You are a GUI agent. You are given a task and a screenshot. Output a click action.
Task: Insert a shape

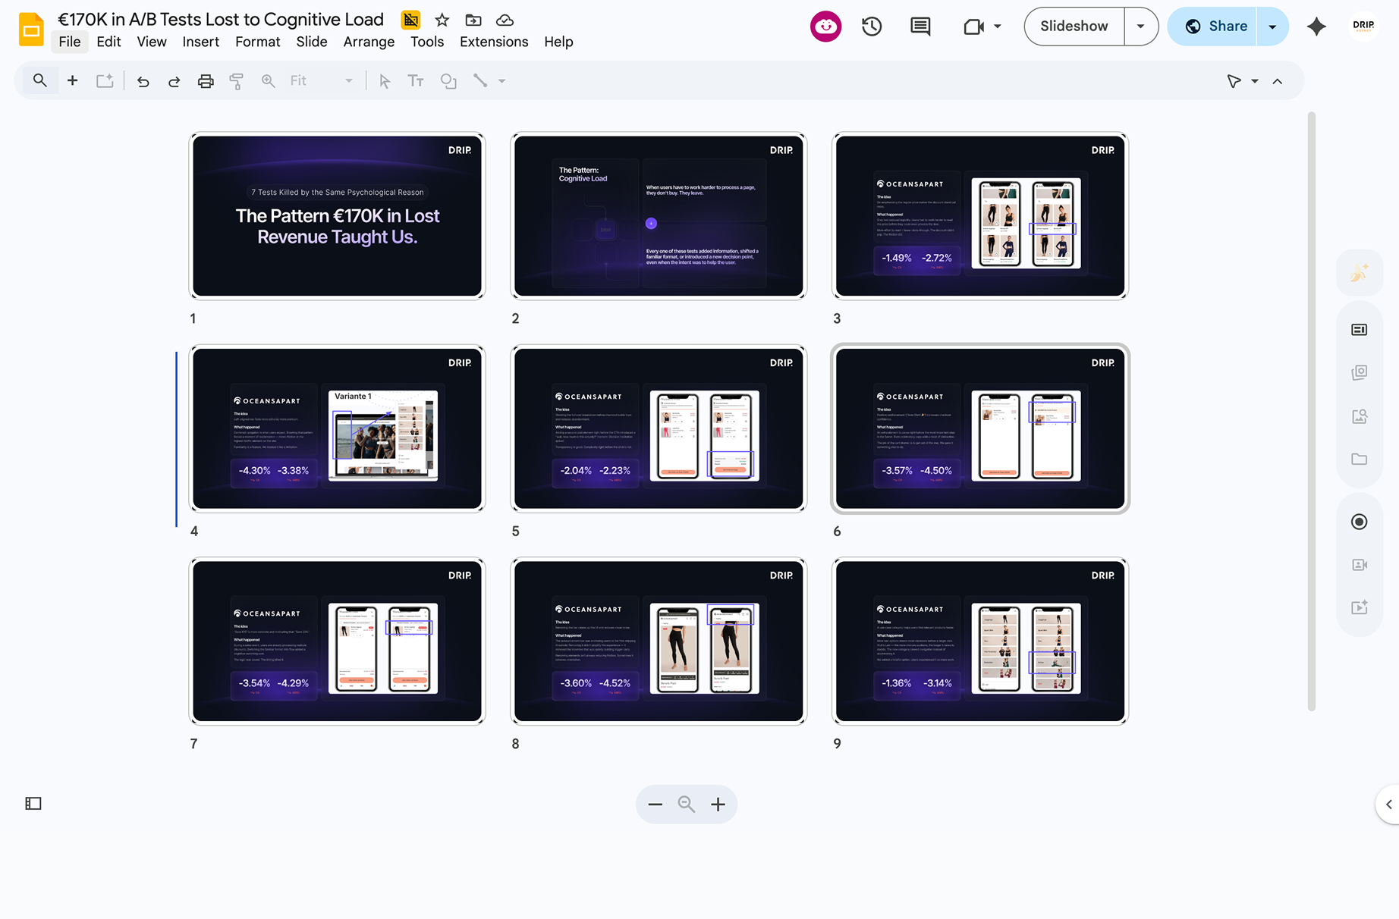click(x=448, y=81)
